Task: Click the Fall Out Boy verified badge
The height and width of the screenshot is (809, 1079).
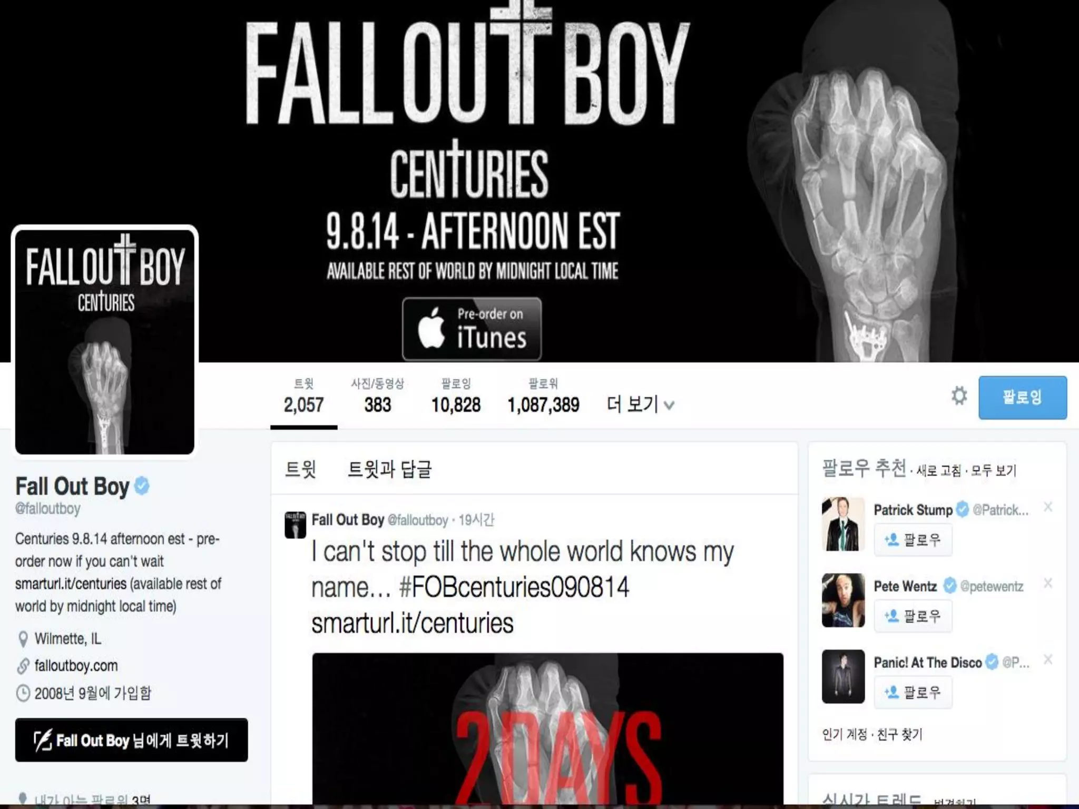Action: point(142,486)
